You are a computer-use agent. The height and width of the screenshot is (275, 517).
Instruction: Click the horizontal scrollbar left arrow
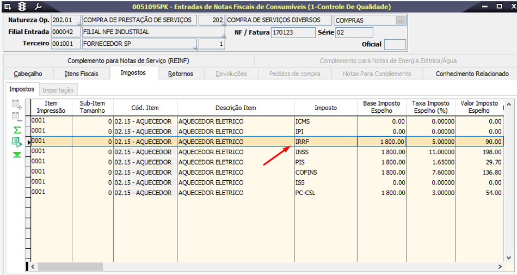click(x=34, y=266)
